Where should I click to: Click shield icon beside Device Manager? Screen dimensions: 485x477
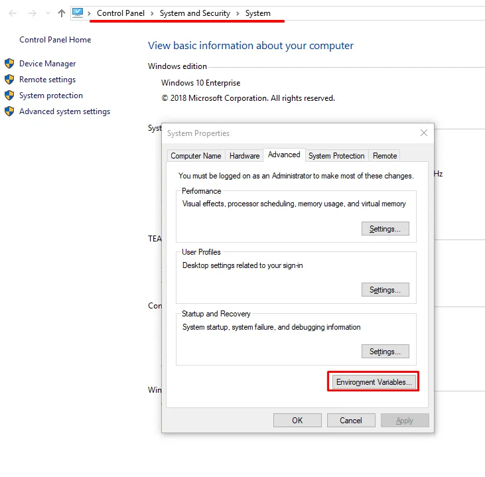(x=9, y=64)
